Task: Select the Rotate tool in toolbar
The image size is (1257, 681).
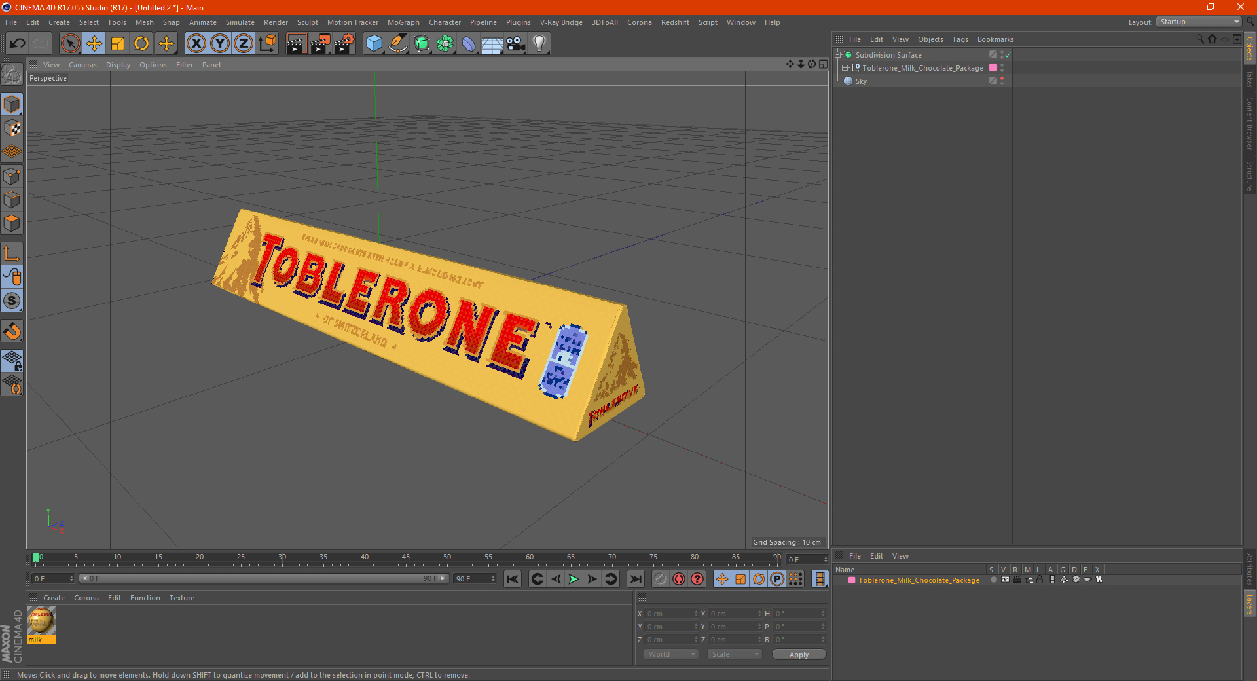Action: [141, 44]
